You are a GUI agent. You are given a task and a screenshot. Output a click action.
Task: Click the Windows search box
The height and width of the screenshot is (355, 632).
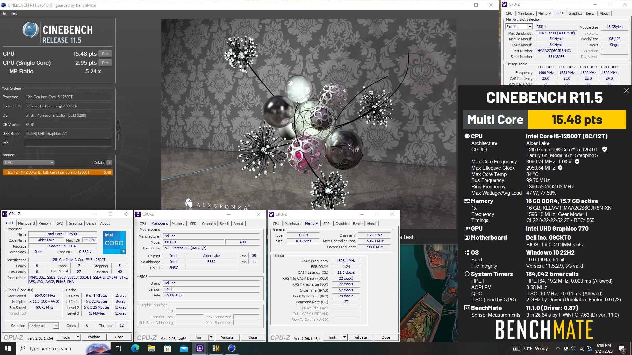pos(63,348)
